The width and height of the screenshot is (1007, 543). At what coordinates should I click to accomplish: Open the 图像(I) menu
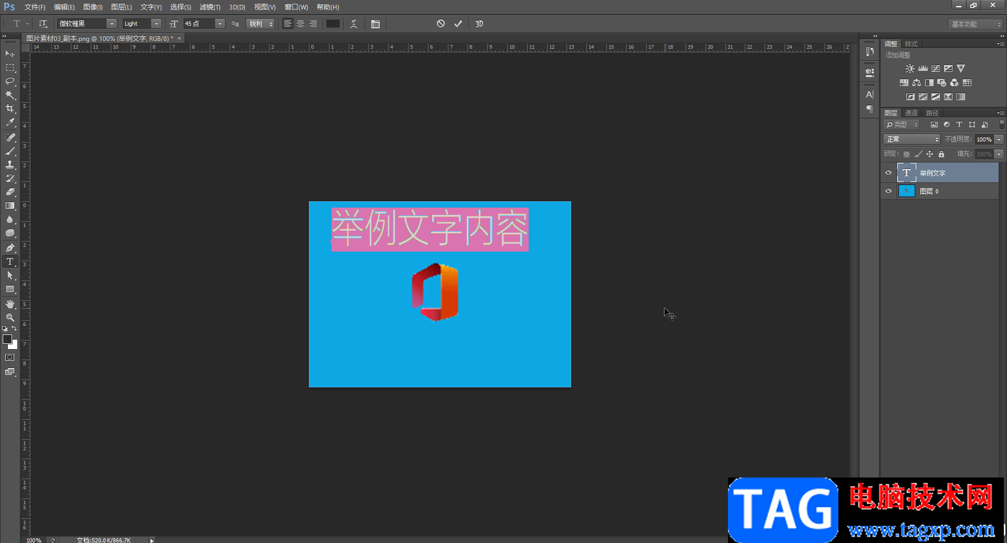[x=93, y=7]
